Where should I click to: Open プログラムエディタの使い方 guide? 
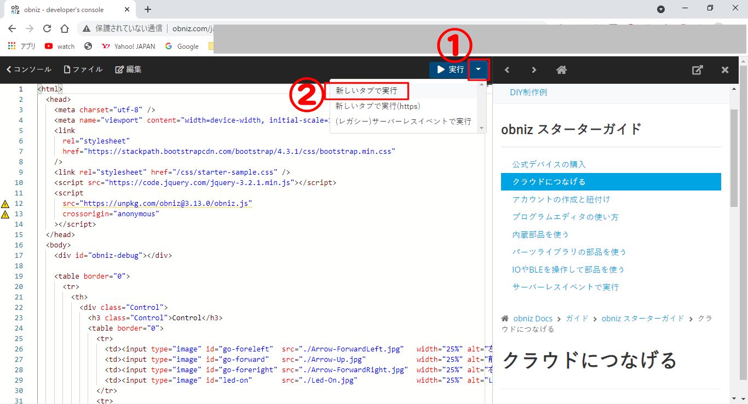tap(566, 217)
